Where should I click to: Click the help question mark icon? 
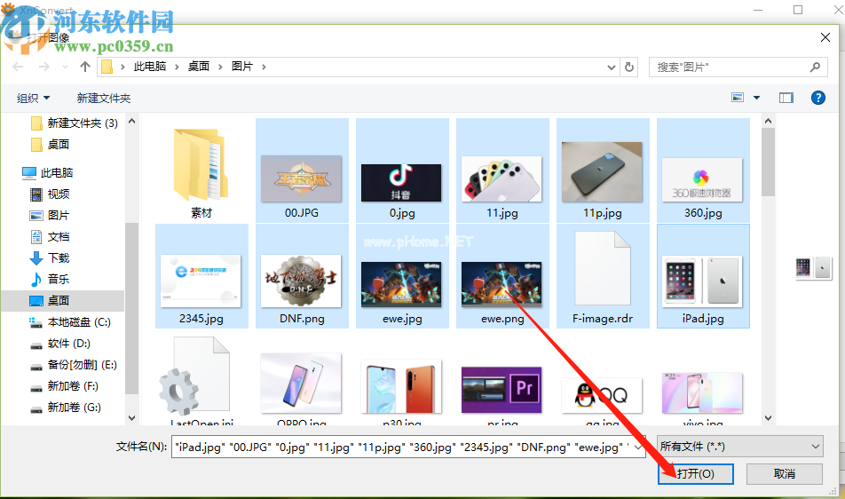[818, 98]
